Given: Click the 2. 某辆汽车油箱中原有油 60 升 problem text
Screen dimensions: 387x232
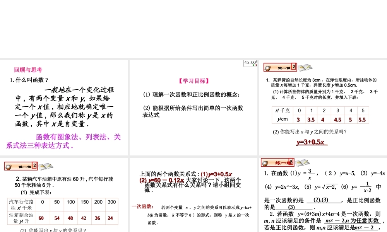Looking at the screenshot, I should click(64, 182).
